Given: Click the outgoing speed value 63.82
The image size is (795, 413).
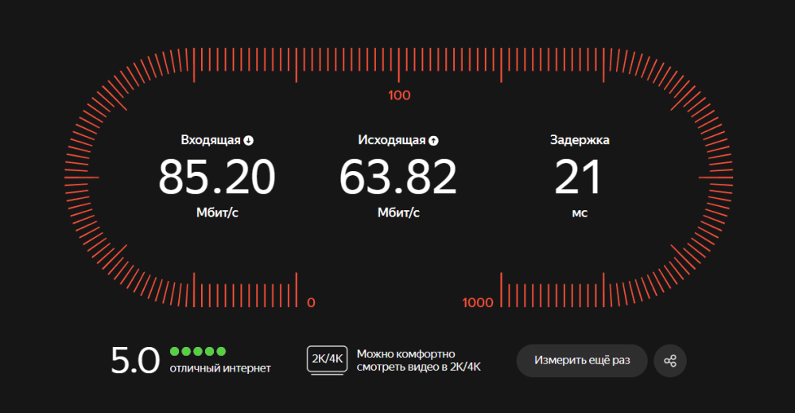Looking at the screenshot, I should tap(398, 177).
